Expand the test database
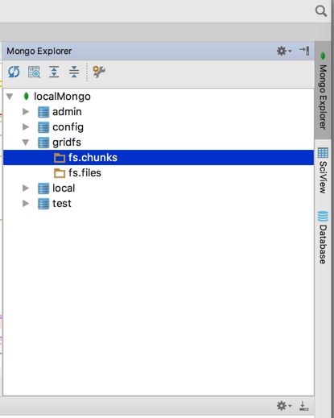The height and width of the screenshot is (418, 334). tap(26, 204)
